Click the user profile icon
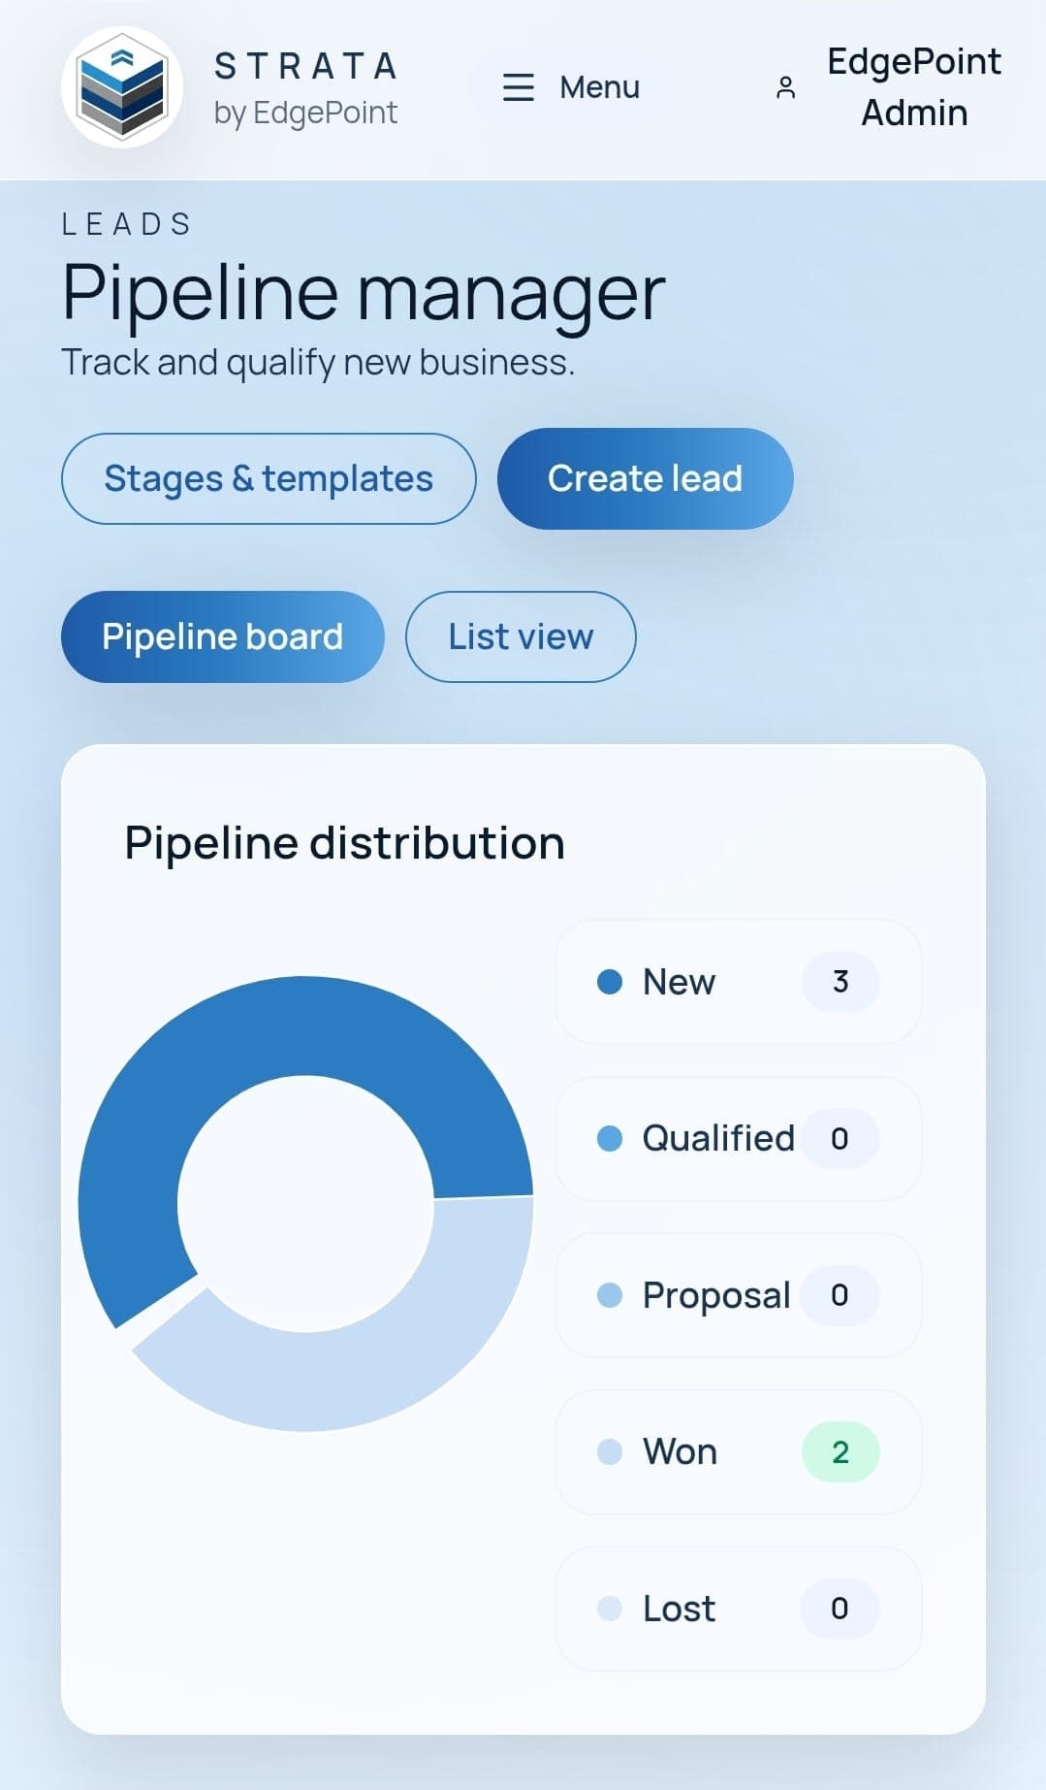Viewport: 1046px width, 1790px height. (x=785, y=88)
